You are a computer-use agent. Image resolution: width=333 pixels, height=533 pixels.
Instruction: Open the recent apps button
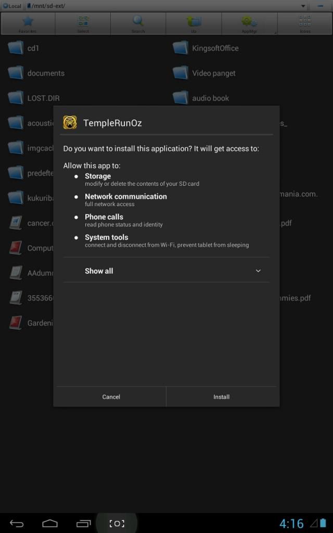[83, 523]
